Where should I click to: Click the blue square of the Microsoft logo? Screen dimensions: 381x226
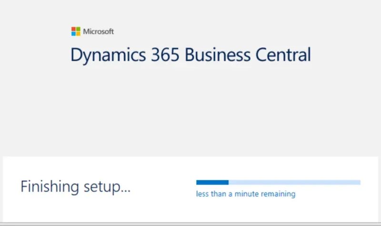click(x=73, y=34)
